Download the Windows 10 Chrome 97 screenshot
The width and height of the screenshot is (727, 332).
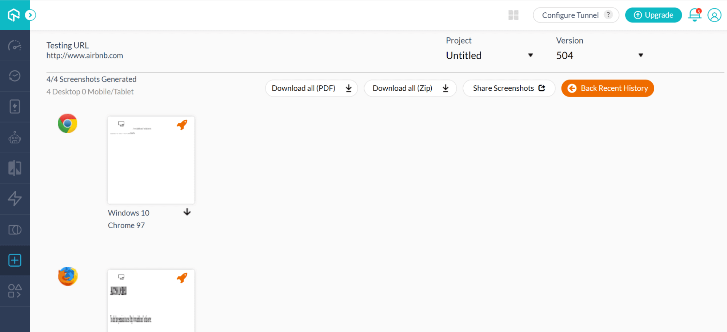[x=187, y=212]
